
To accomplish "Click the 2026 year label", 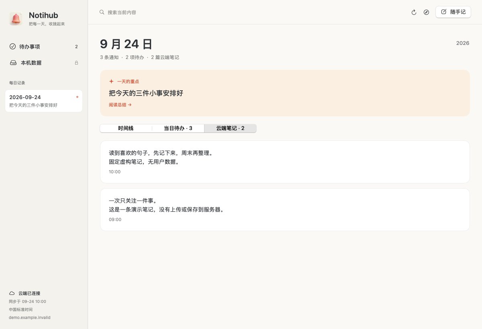I will coord(463,43).
